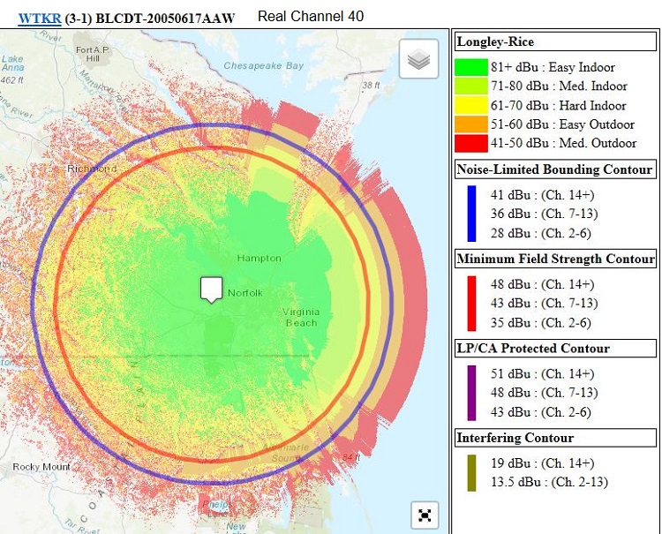This screenshot has height=534, width=662.
Task: Click the orange 51-60 dBu swatch
Action: click(471, 124)
